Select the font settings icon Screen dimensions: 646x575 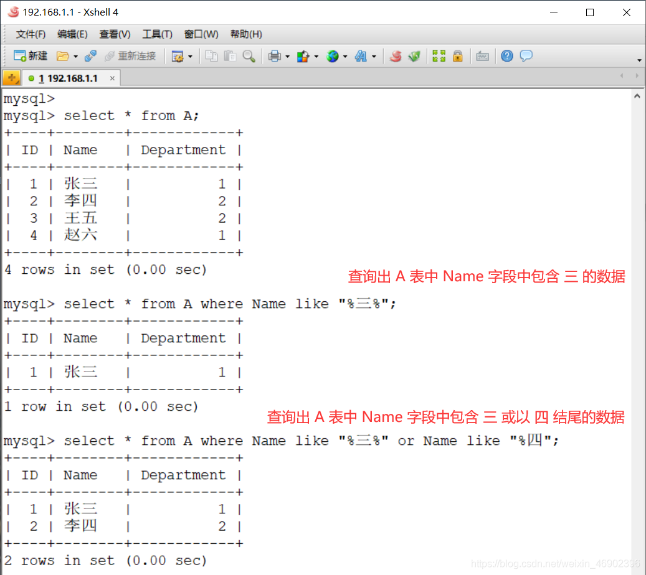pos(359,56)
